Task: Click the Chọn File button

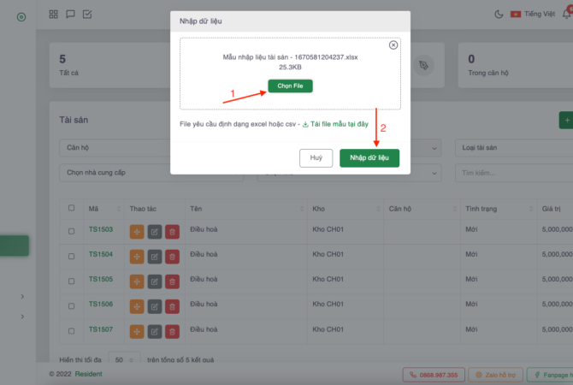Action: 290,86
